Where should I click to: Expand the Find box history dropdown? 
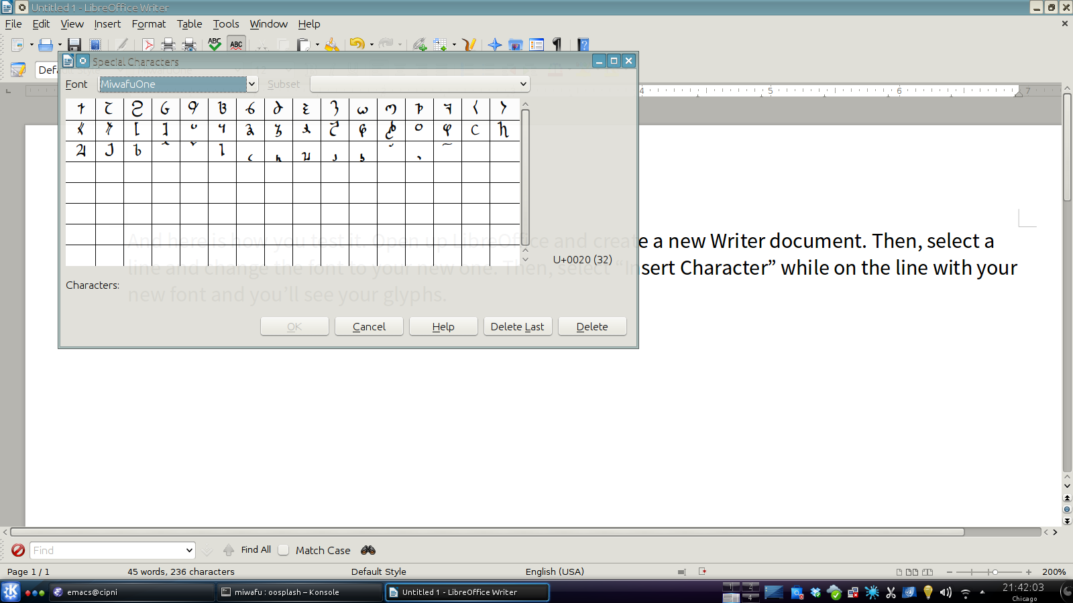189,551
